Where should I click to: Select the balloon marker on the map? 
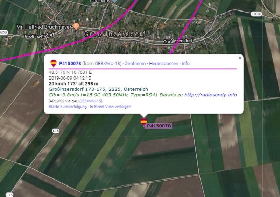pos(144,122)
